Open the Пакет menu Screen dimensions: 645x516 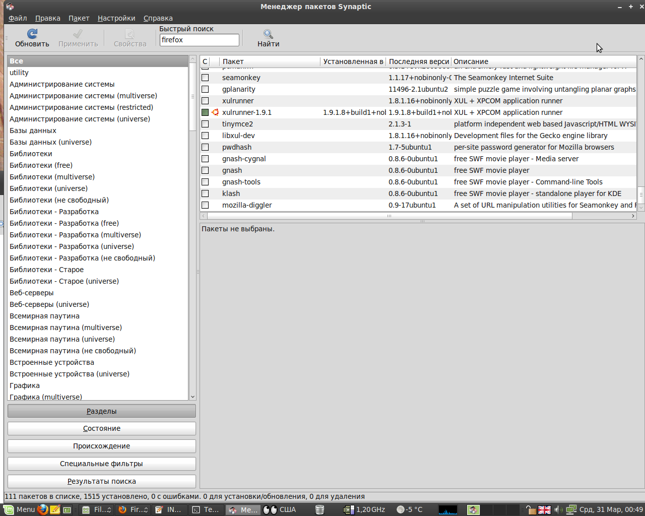[79, 18]
